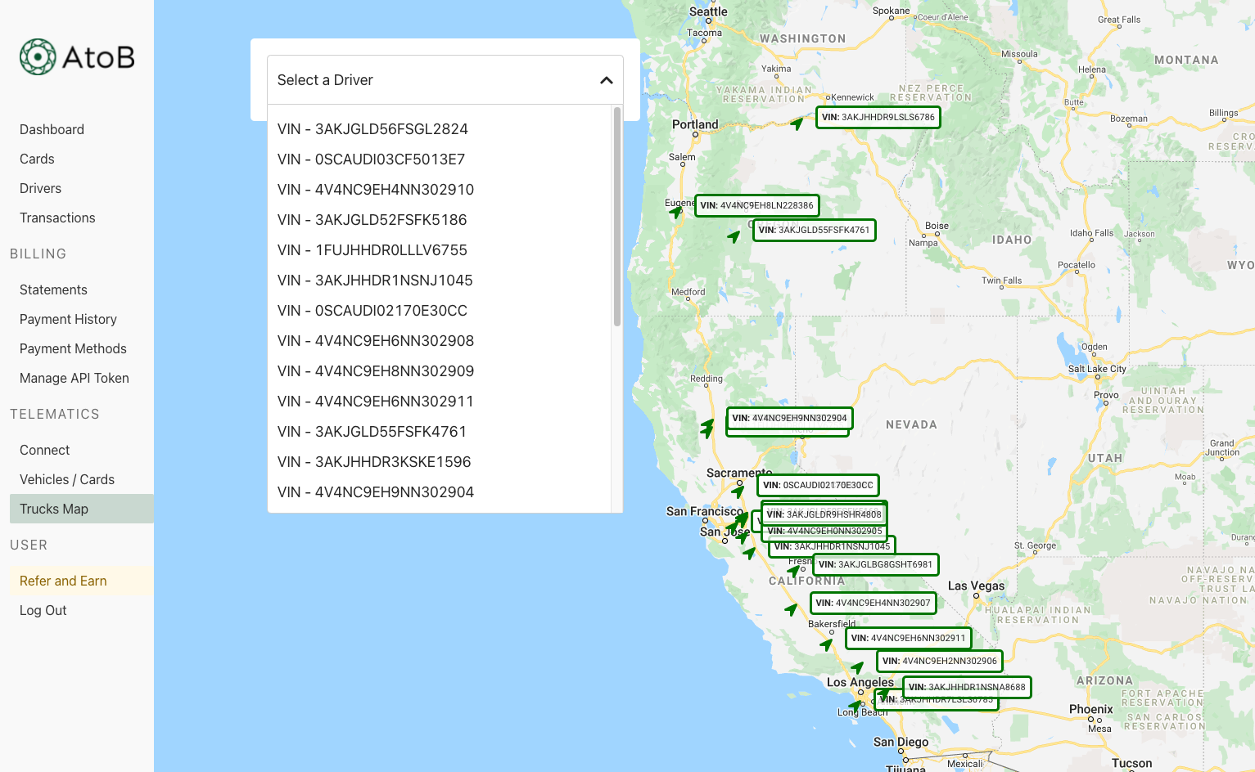
Task: Click truck arrow marker near Sacramento
Action: pyautogui.click(x=738, y=491)
